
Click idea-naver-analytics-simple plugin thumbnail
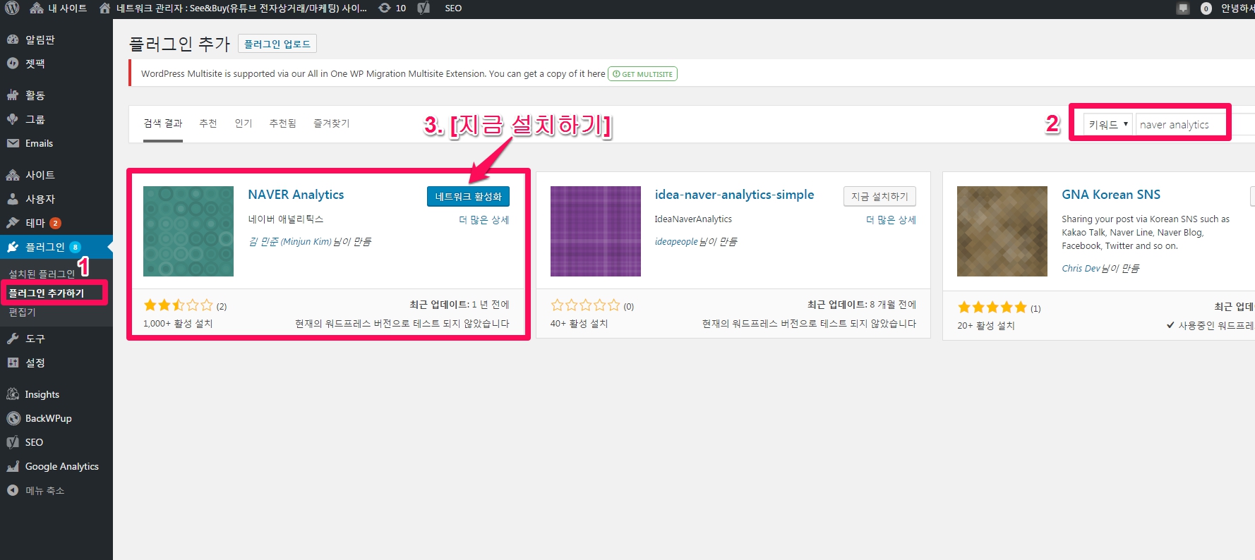tap(596, 231)
